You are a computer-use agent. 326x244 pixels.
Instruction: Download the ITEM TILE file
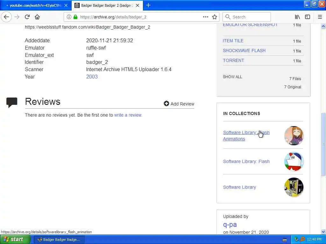coord(233,41)
